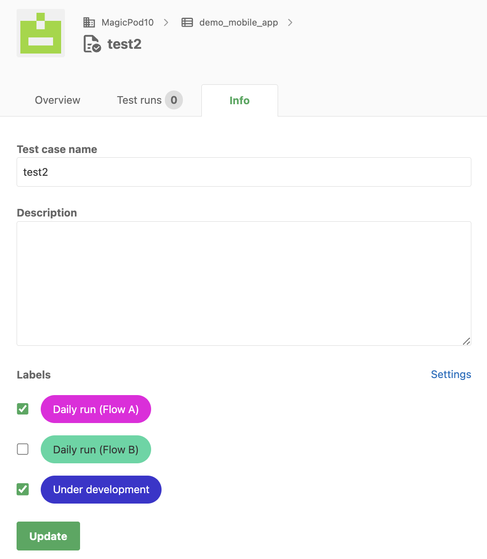Open the MagicPod10 organization breadcrumb link
The width and height of the screenshot is (487, 559).
point(127,22)
